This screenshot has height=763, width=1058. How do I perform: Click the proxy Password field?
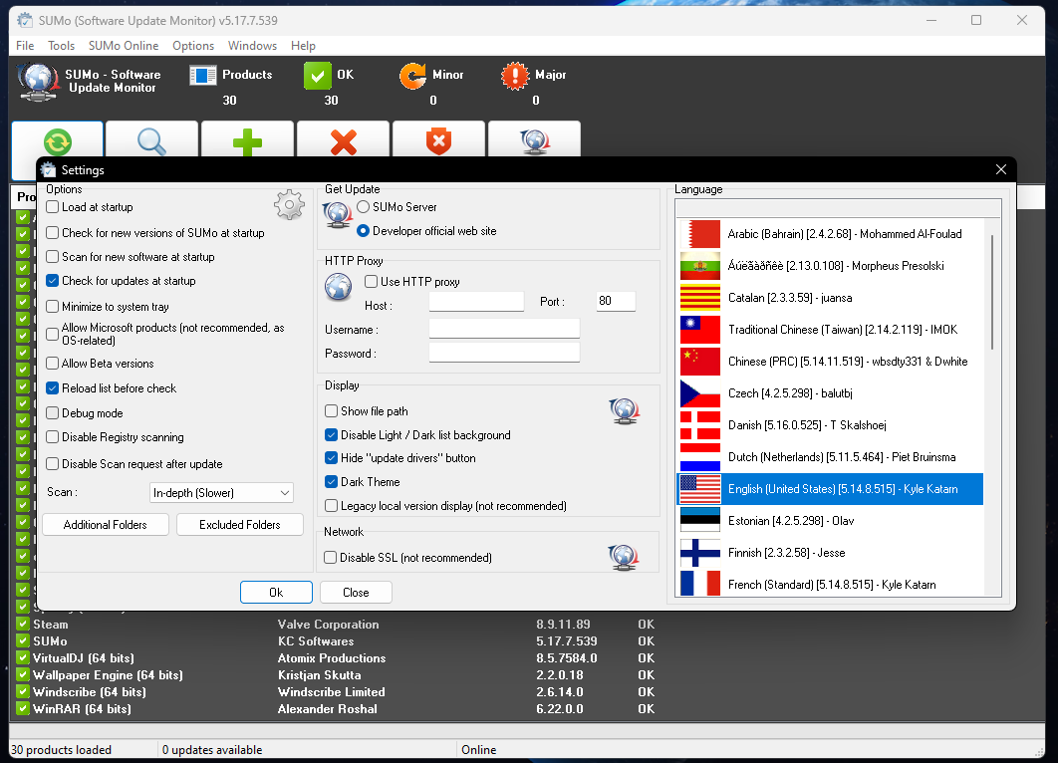(x=504, y=353)
